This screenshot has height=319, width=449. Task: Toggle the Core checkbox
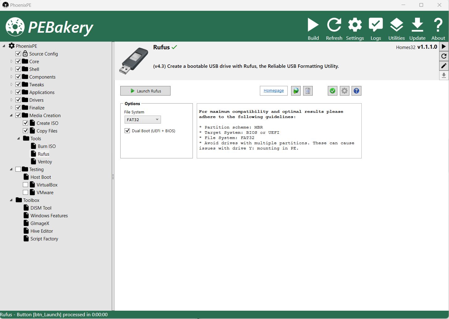click(x=18, y=61)
